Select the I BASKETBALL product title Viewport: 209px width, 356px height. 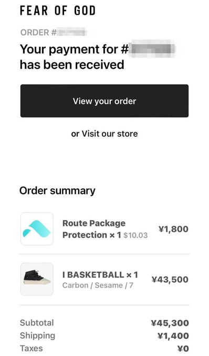tap(100, 275)
